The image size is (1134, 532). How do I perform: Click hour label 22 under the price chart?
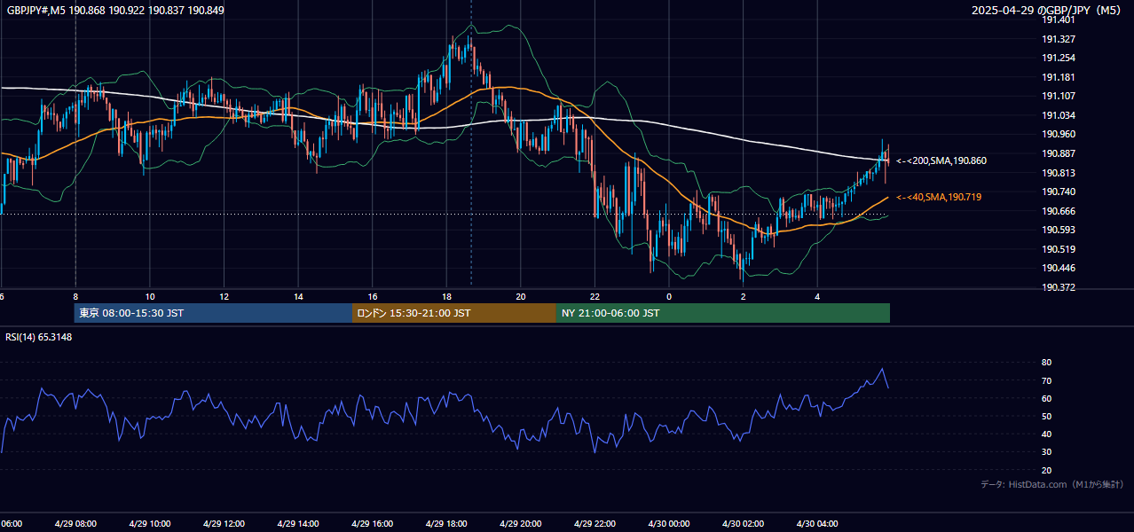pos(595,297)
